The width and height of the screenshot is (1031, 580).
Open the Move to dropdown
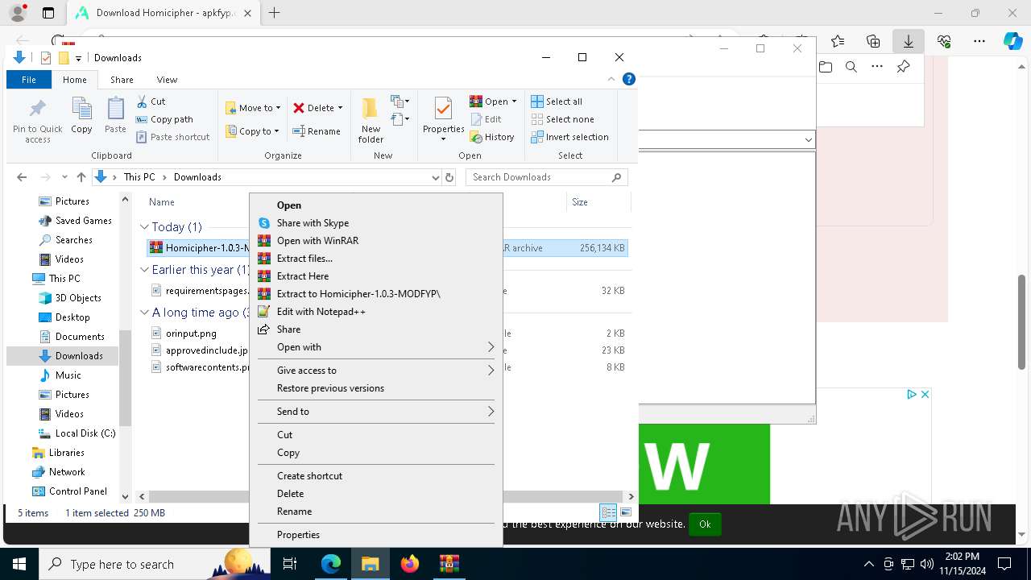[x=252, y=108]
